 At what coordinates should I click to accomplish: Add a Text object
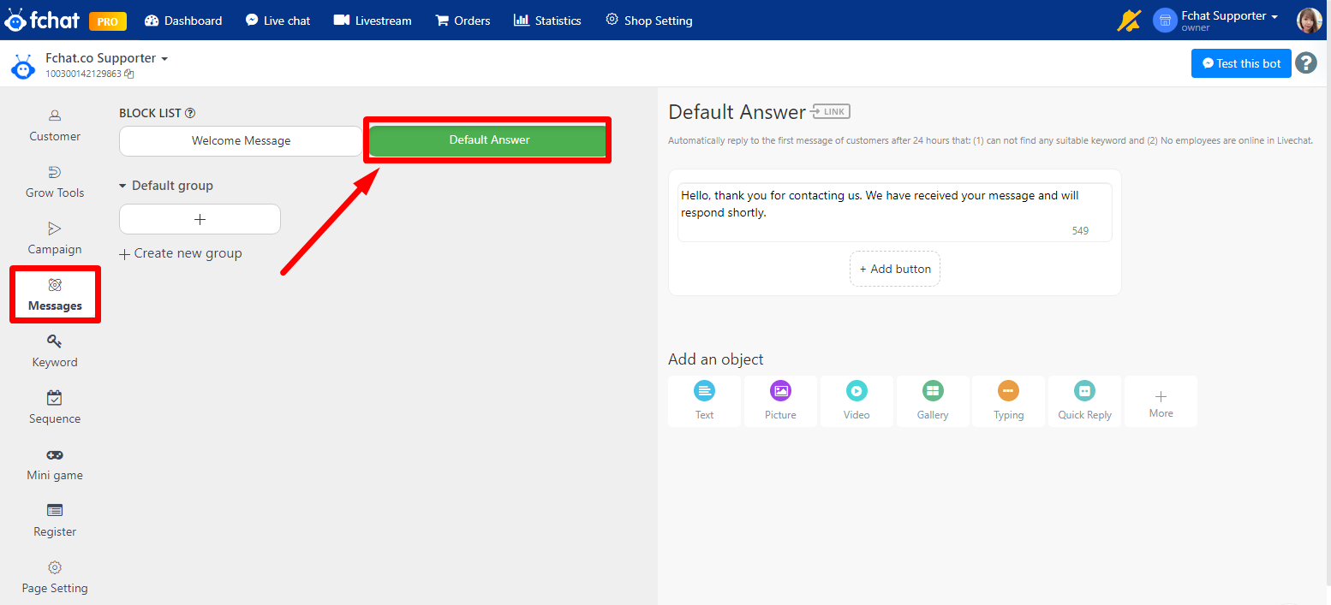(x=704, y=401)
